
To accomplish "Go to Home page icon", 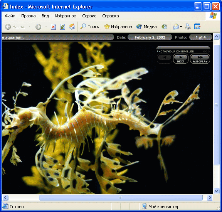I will point(72,27).
